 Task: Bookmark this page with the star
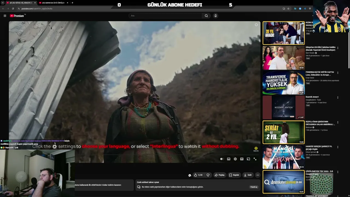[288, 8]
